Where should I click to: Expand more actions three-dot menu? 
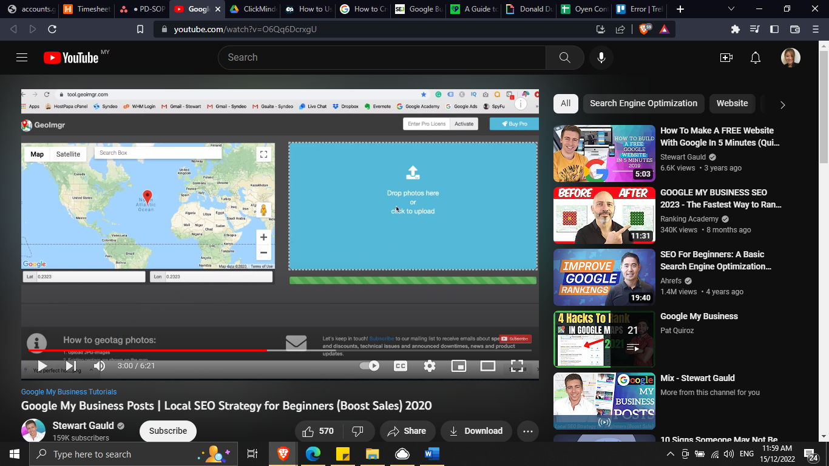pos(527,431)
